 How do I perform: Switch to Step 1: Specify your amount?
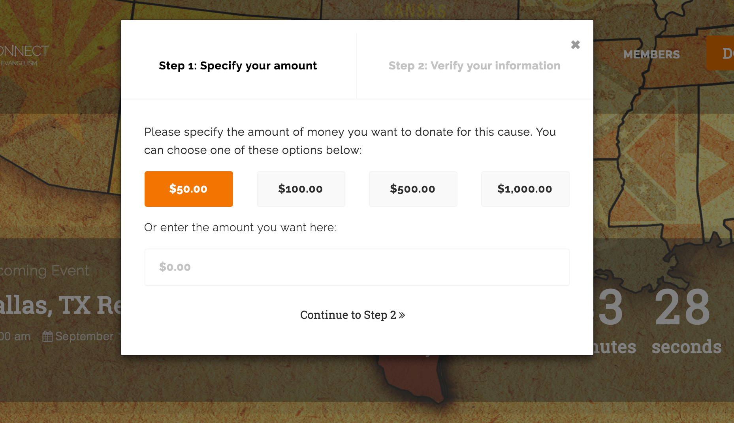coord(238,66)
